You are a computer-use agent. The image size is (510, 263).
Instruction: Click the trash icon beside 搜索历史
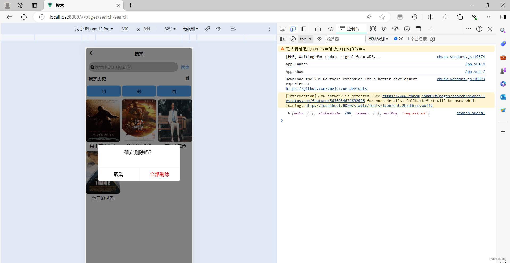pos(187,78)
